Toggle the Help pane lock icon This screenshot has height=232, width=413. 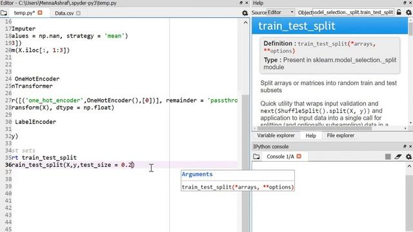coord(399,12)
